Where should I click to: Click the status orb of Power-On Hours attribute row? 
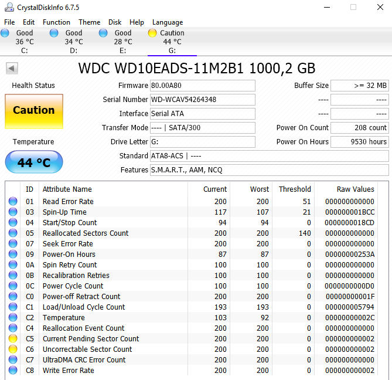pos(13,254)
